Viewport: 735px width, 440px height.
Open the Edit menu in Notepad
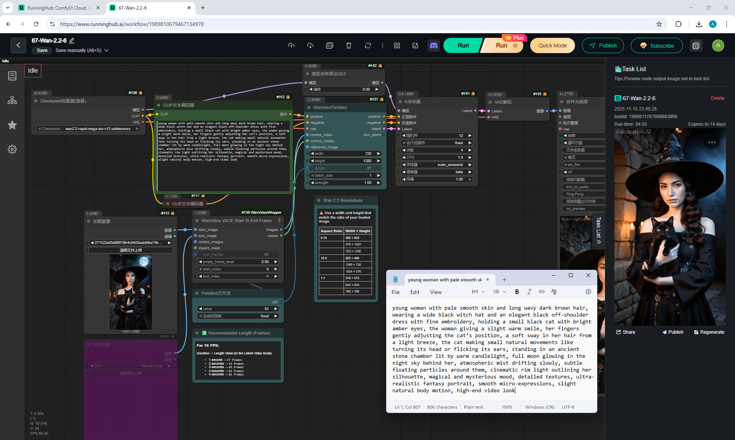[x=415, y=292]
